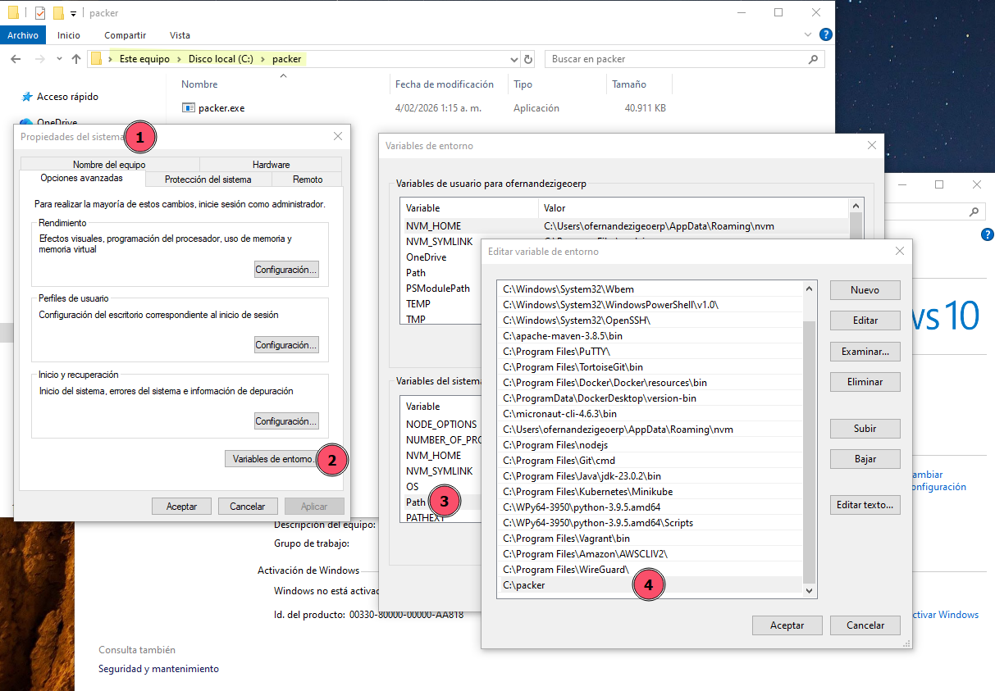Open the address bar history dropdown

point(513,58)
